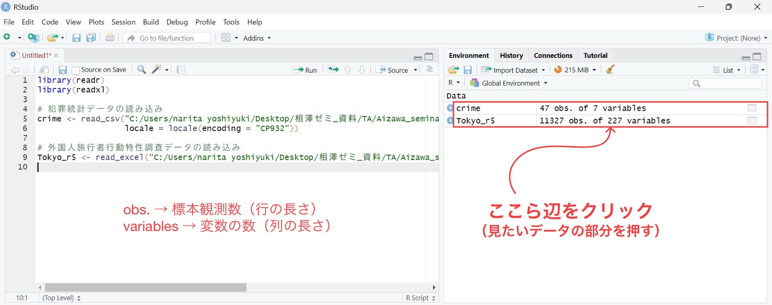Open the Session menu
Image resolution: width=772 pixels, height=305 pixels.
click(x=123, y=22)
